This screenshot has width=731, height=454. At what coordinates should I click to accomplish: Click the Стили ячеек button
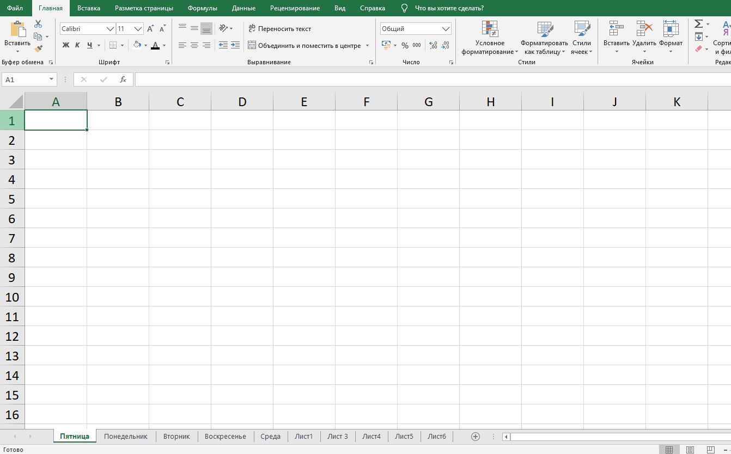point(582,38)
